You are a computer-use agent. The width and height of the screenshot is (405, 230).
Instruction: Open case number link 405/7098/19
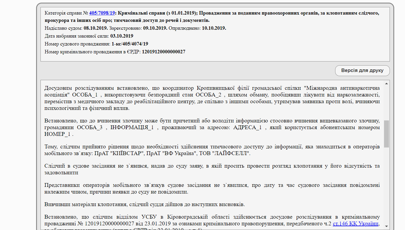pyautogui.click(x=102, y=13)
